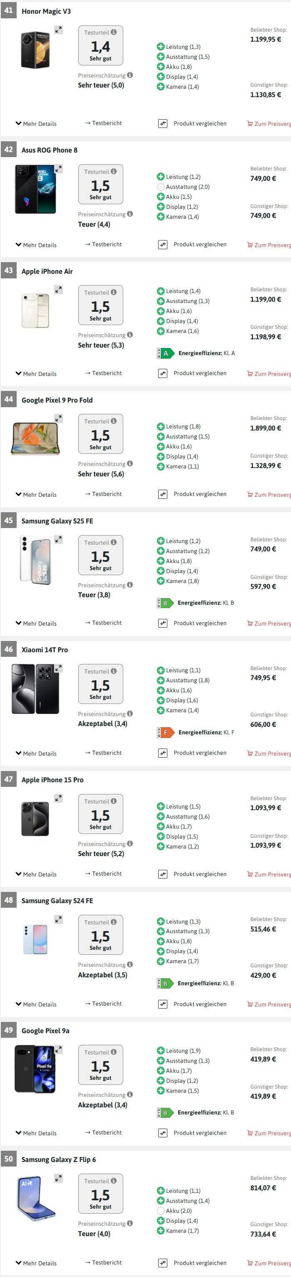The image size is (291, 1277).
Task: Toggle Produkt vergleichen for Xiaomi 14T Pro
Action: (163, 753)
